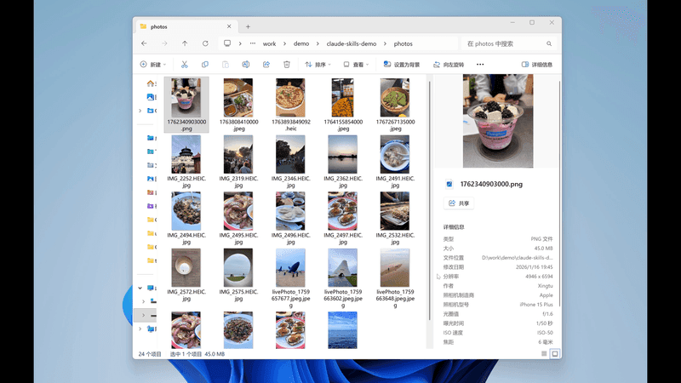Open the 查看 view dropdown
The width and height of the screenshot is (681, 383).
point(358,65)
